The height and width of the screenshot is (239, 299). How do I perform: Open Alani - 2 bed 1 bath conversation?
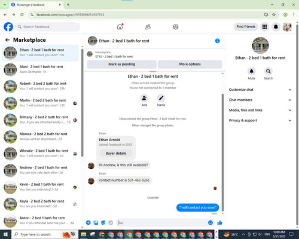[x=41, y=69]
